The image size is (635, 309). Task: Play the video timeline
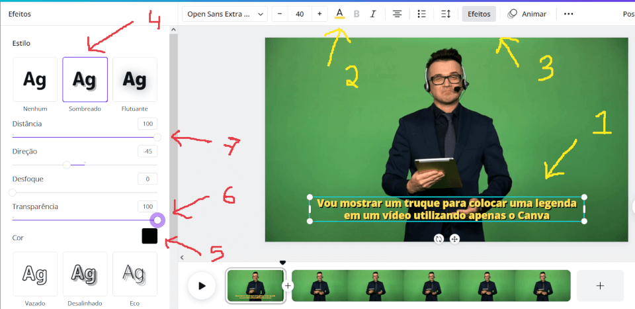click(x=202, y=286)
